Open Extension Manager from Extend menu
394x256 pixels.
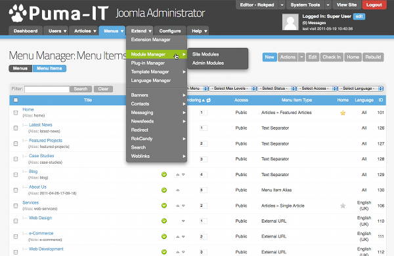point(151,39)
